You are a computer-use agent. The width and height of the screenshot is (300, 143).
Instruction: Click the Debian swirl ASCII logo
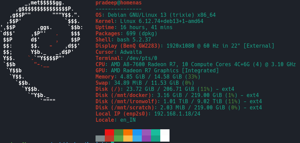point(41,52)
